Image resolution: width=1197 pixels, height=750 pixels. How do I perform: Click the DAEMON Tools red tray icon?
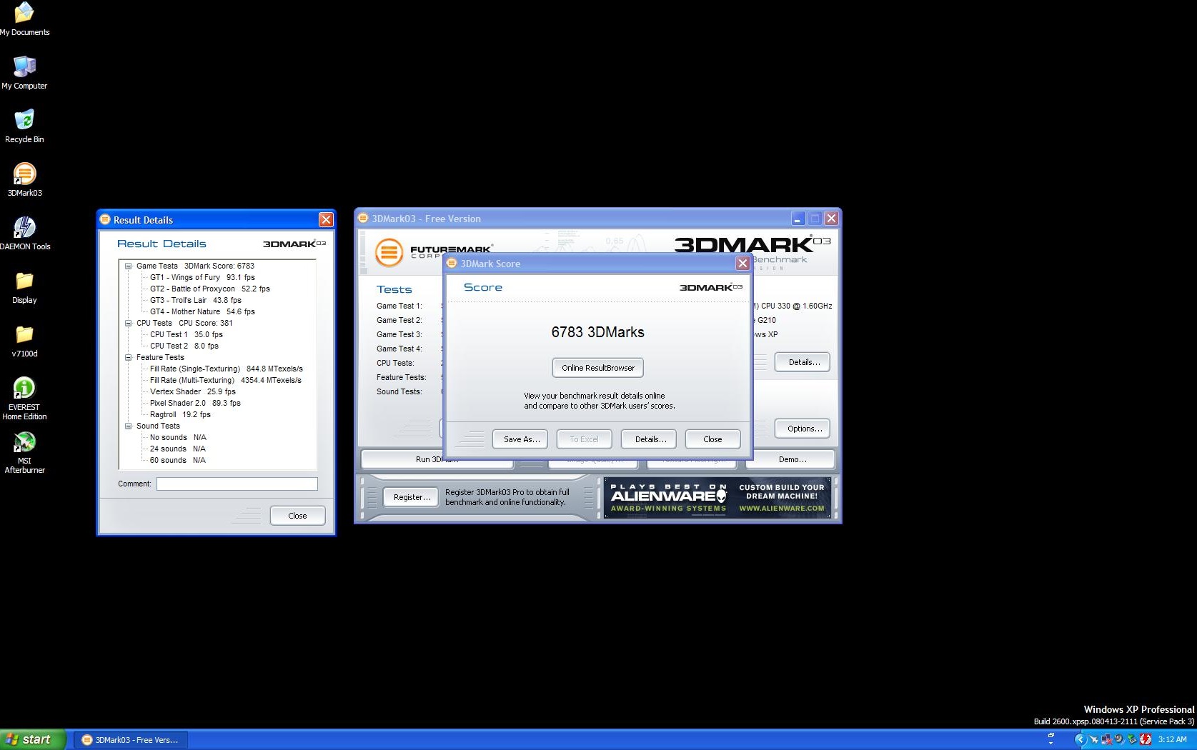(x=1146, y=739)
